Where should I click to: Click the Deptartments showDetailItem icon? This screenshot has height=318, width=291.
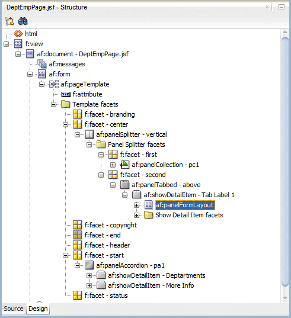(x=101, y=275)
